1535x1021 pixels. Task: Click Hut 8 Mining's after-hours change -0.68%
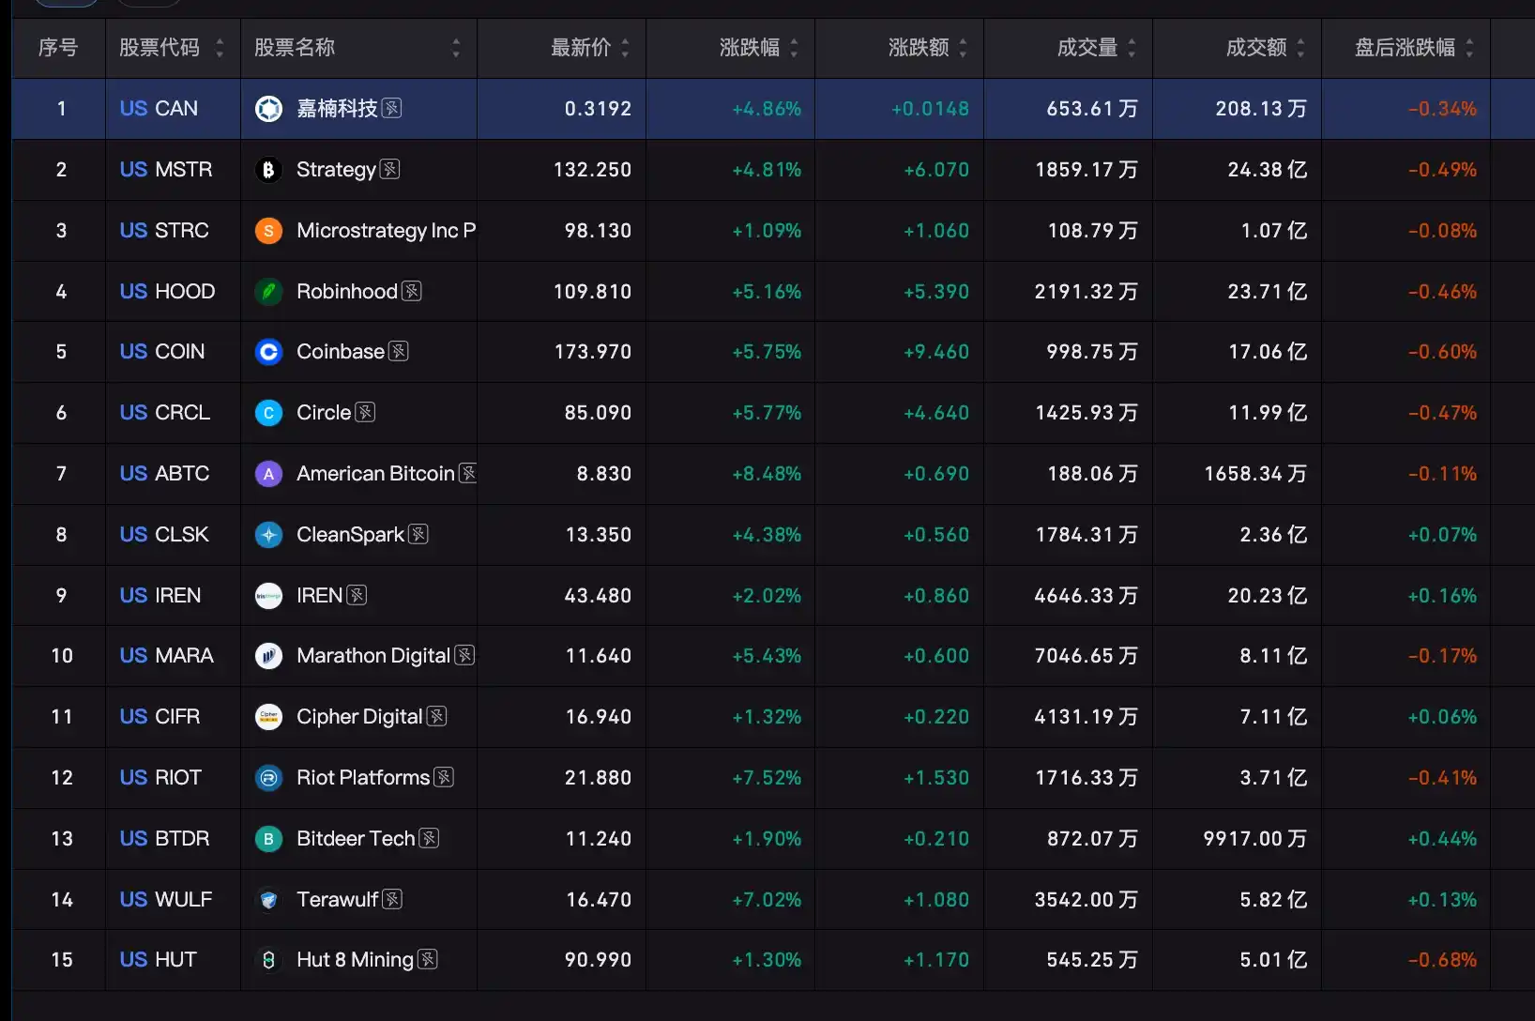click(x=1442, y=960)
